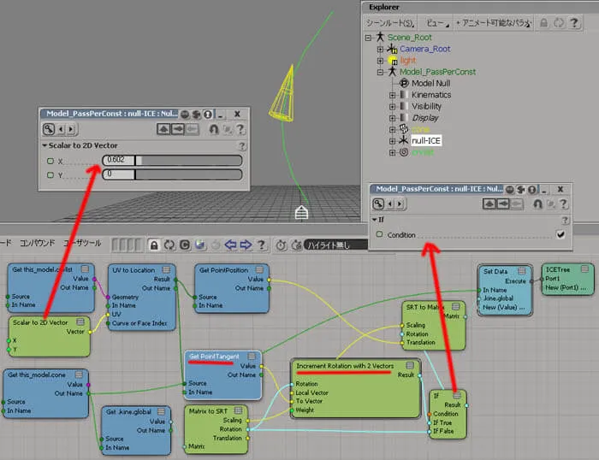Click the C icon in ICE tree toolbar

pos(185,245)
